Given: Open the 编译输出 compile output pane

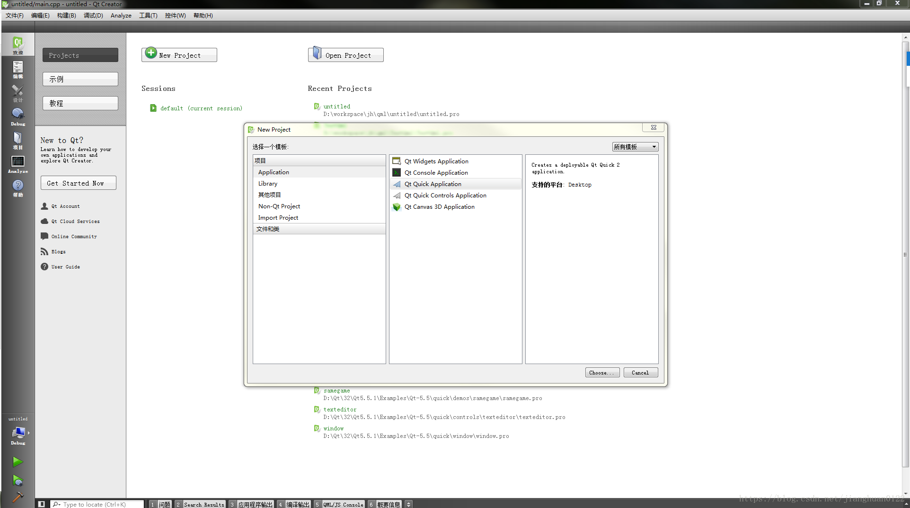Looking at the screenshot, I should (x=294, y=504).
